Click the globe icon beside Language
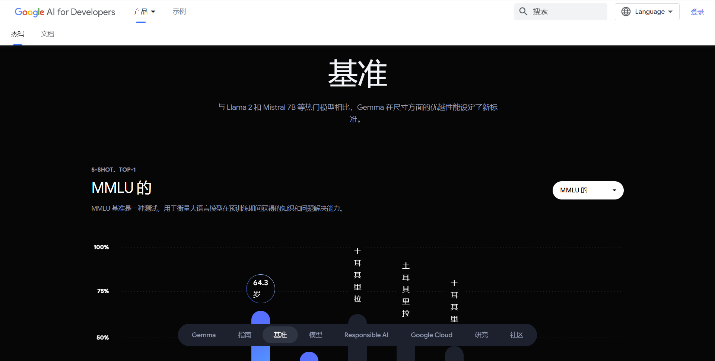 (626, 12)
